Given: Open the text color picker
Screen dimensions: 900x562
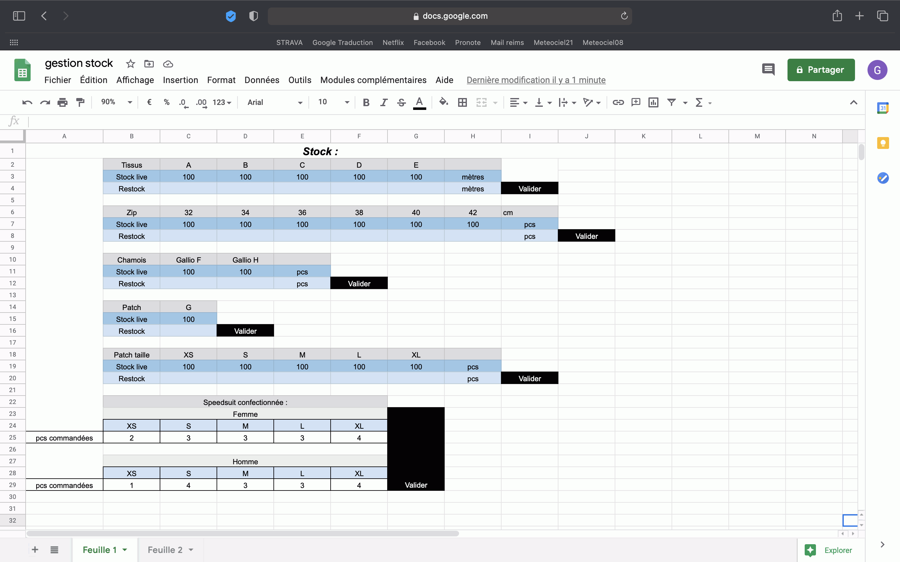Looking at the screenshot, I should pos(419,102).
